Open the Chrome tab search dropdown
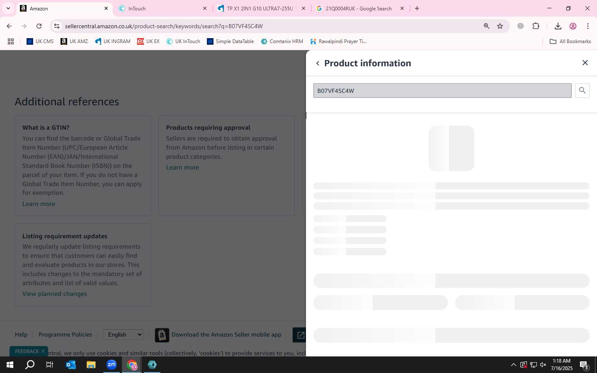597x373 pixels. pos(8,8)
